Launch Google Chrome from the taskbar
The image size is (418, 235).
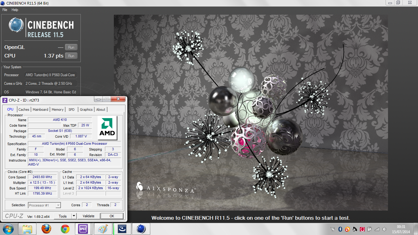pos(65,229)
